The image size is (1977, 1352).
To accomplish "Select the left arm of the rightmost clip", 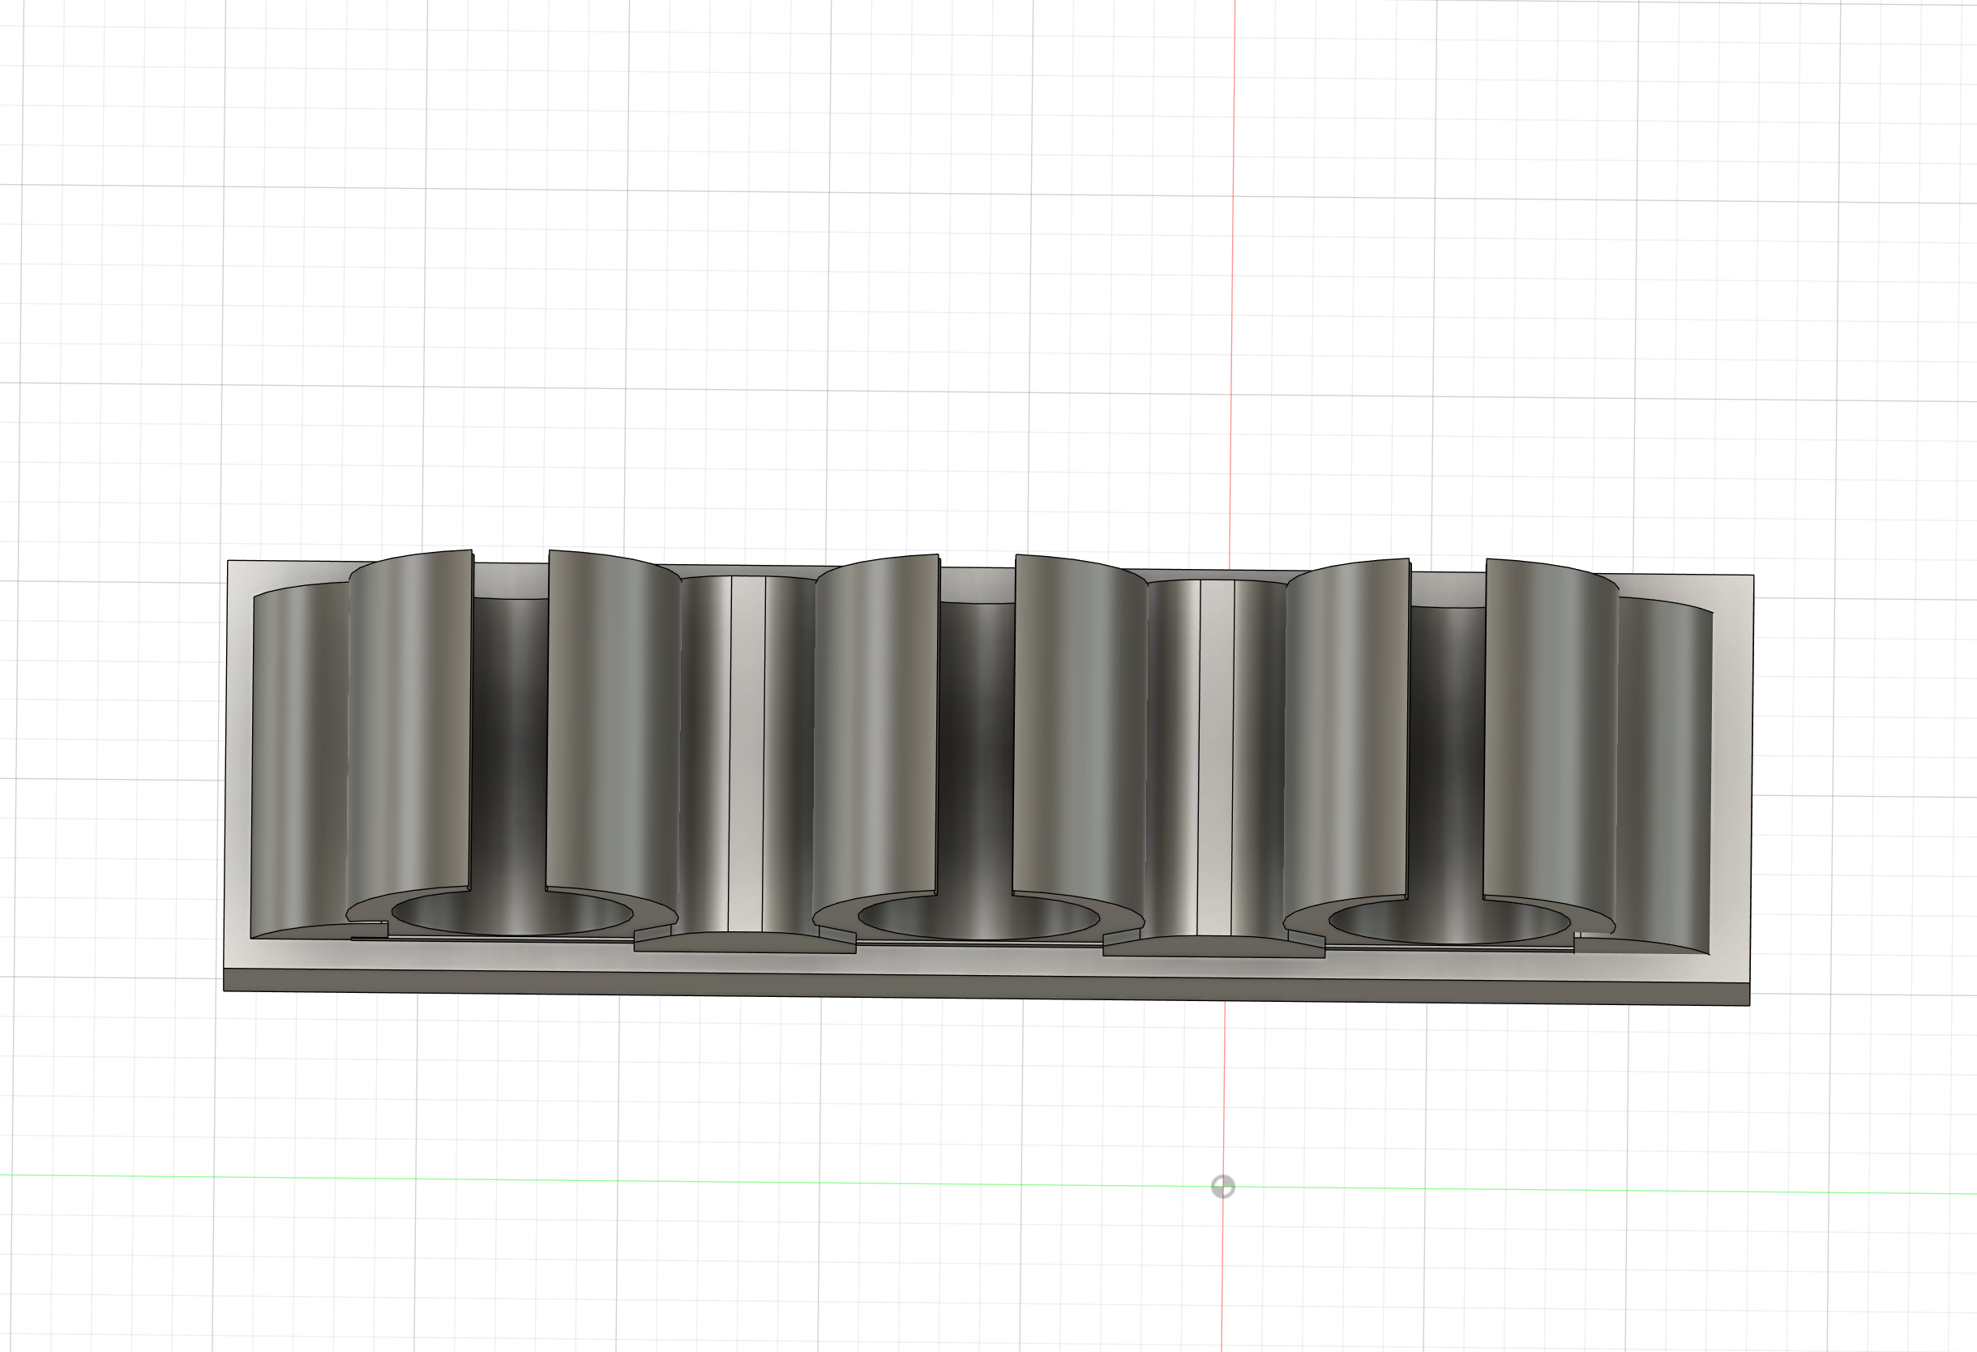I will [x=1346, y=736].
